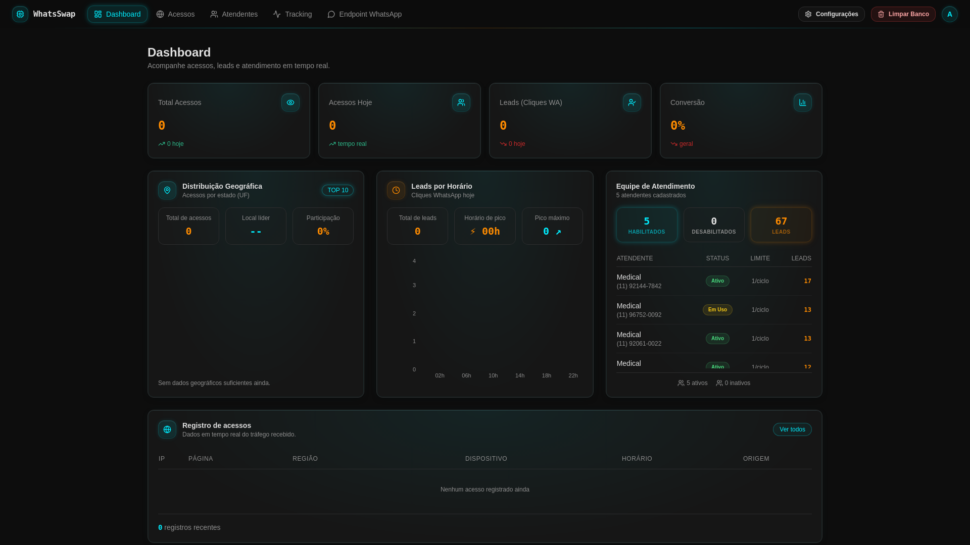Image resolution: width=970 pixels, height=545 pixels.
Task: Click the '0 hoje' trend under Total Acessos
Action: 171,144
